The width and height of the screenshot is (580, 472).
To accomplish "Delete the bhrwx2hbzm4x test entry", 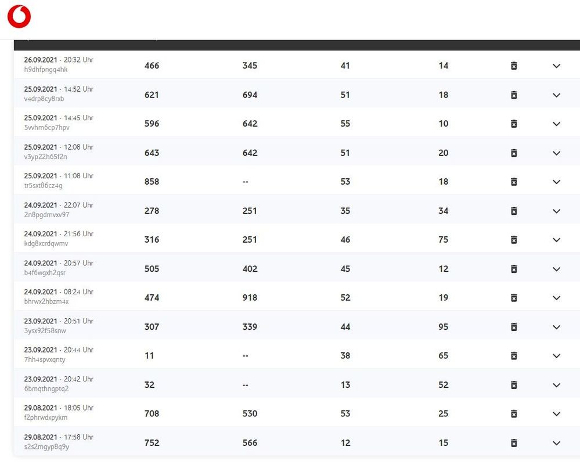I will (514, 298).
